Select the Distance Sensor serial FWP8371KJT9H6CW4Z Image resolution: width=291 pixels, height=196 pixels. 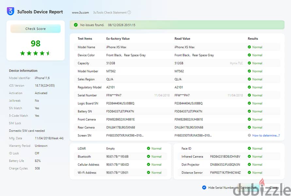[225, 172]
